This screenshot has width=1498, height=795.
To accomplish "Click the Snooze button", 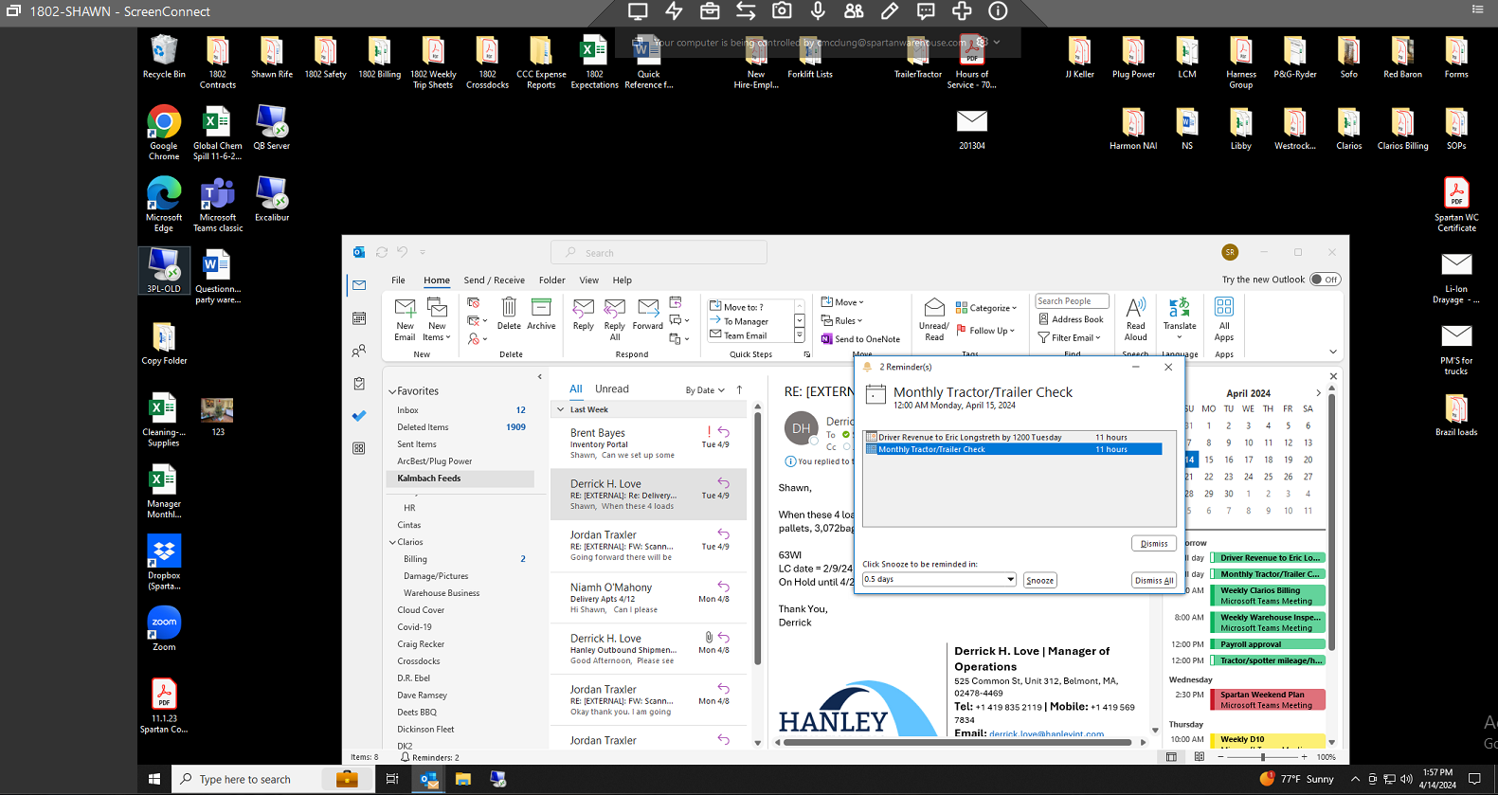I will coord(1040,580).
